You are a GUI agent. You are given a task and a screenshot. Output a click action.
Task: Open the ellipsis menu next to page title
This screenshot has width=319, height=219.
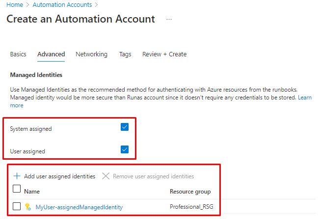coord(169,20)
